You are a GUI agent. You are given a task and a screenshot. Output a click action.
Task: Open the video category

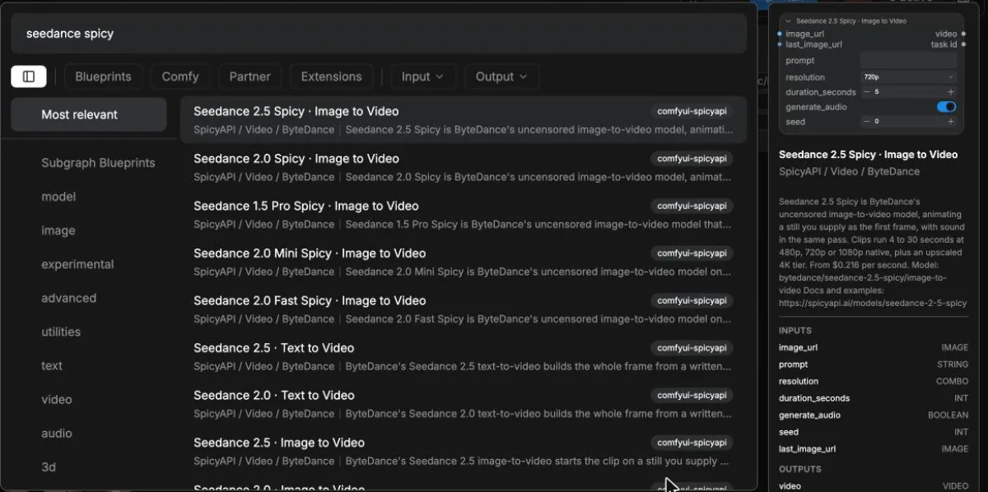coord(89,399)
